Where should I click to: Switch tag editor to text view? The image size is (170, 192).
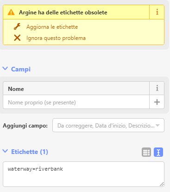tap(158, 152)
